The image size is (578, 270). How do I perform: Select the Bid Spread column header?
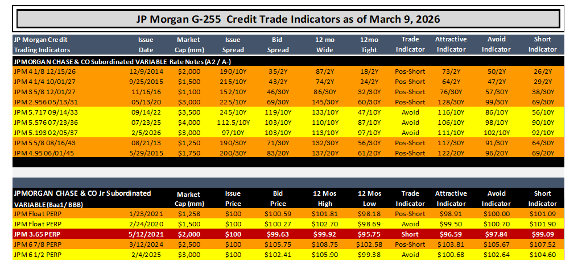tap(278, 44)
